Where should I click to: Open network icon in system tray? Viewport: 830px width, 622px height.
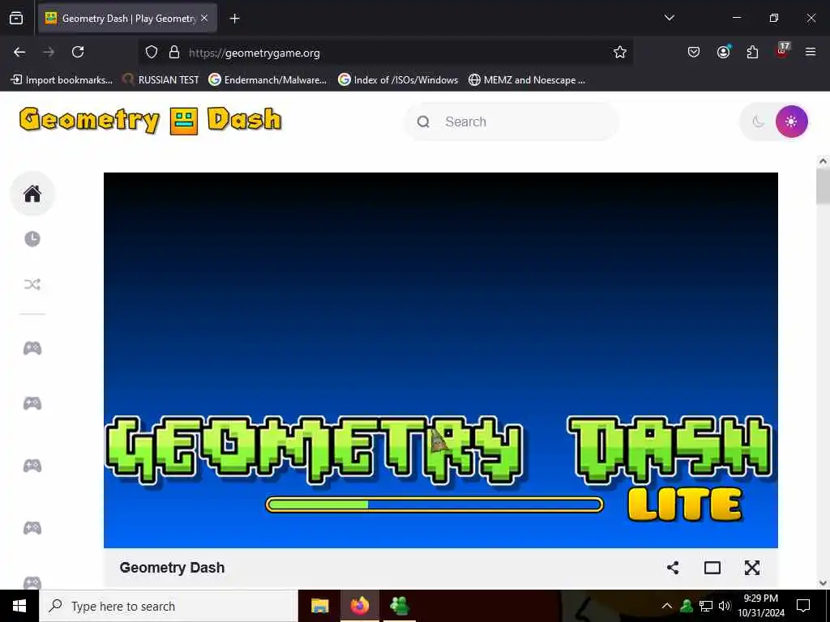[x=706, y=606]
